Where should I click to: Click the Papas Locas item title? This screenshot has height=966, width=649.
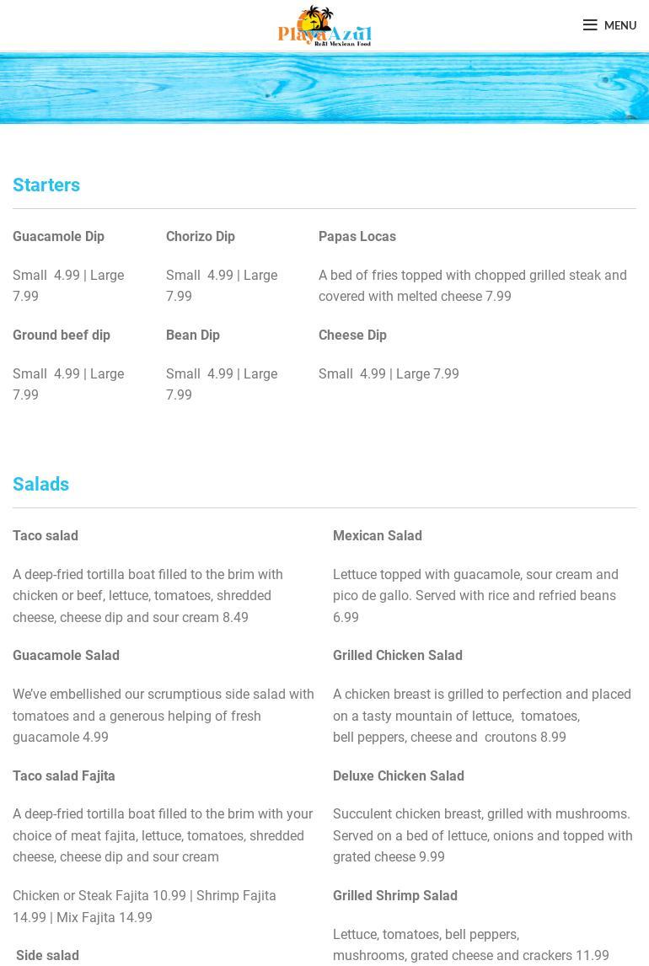[x=357, y=236]
